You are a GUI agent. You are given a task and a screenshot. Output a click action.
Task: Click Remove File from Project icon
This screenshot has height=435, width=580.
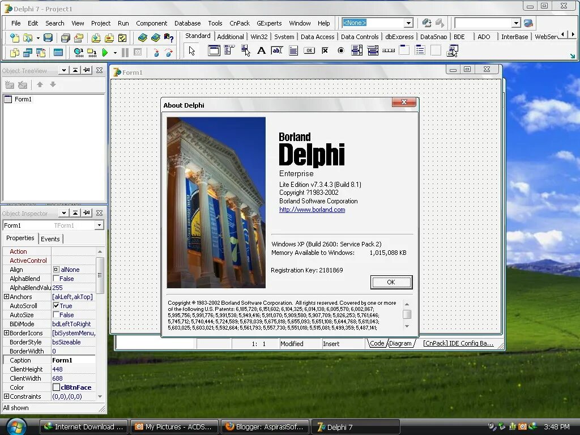tap(109, 38)
